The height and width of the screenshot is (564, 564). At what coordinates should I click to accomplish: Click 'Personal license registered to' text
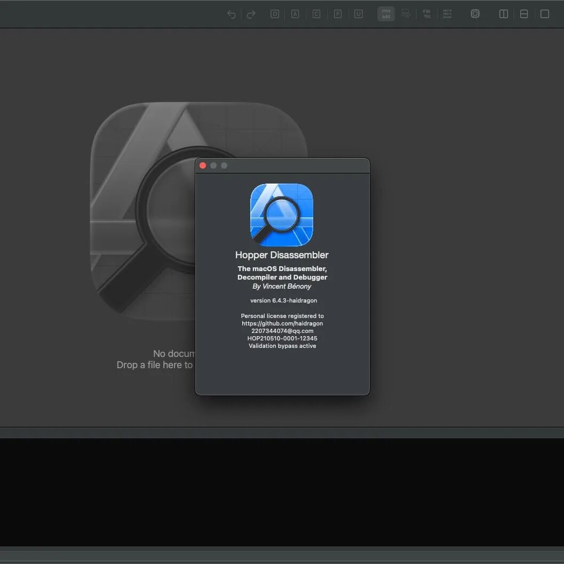[282, 316]
